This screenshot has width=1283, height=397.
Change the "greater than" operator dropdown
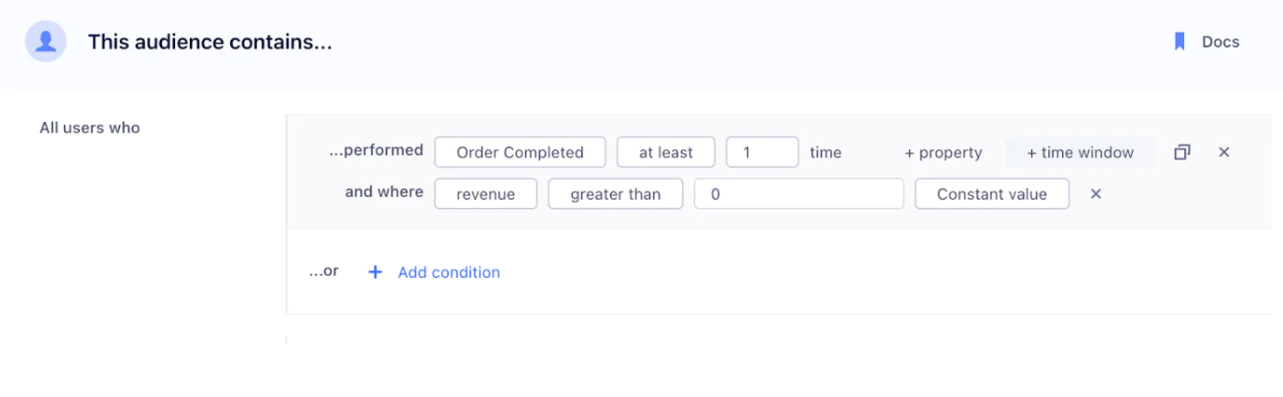coord(615,193)
